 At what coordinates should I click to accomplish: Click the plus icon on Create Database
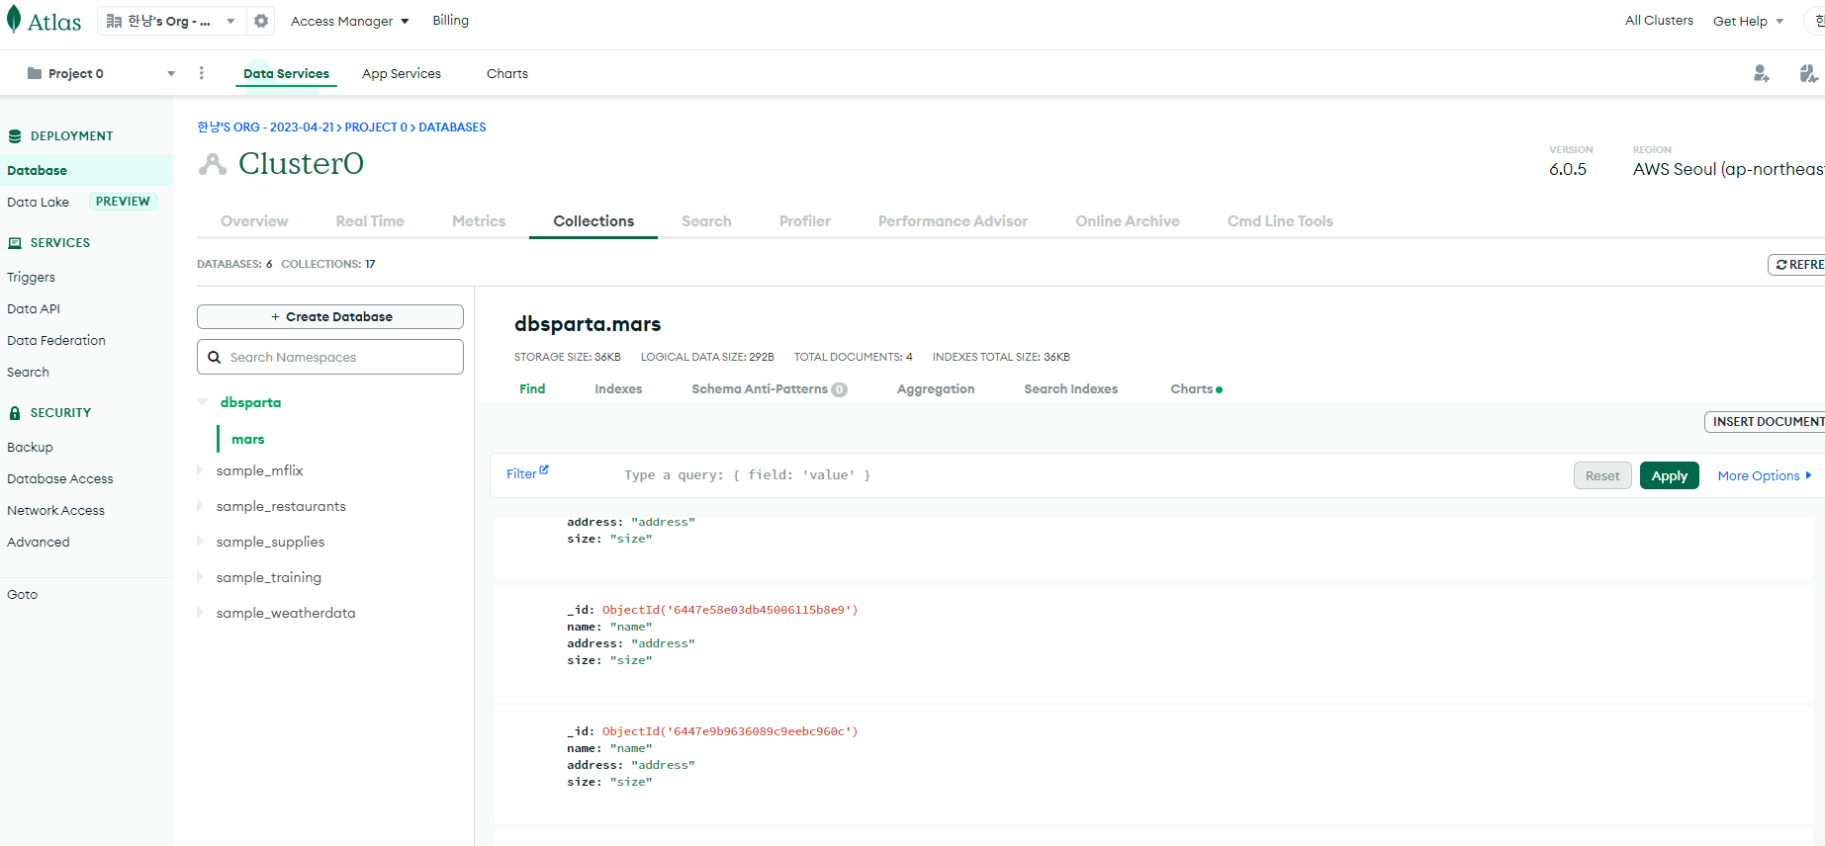pos(275,317)
